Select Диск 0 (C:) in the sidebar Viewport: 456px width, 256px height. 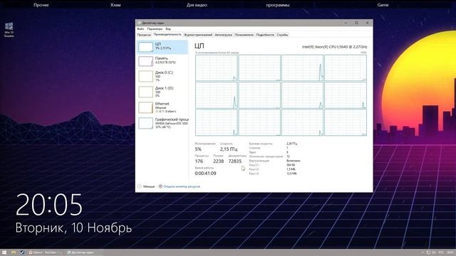pyautogui.click(x=162, y=76)
